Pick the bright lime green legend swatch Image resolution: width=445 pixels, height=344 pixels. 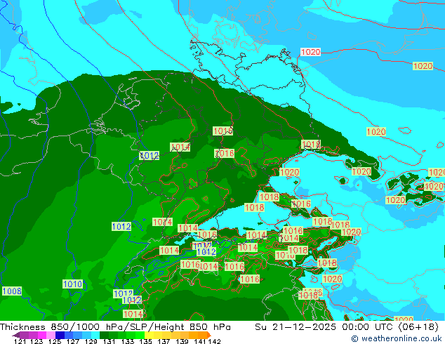coord(140,335)
